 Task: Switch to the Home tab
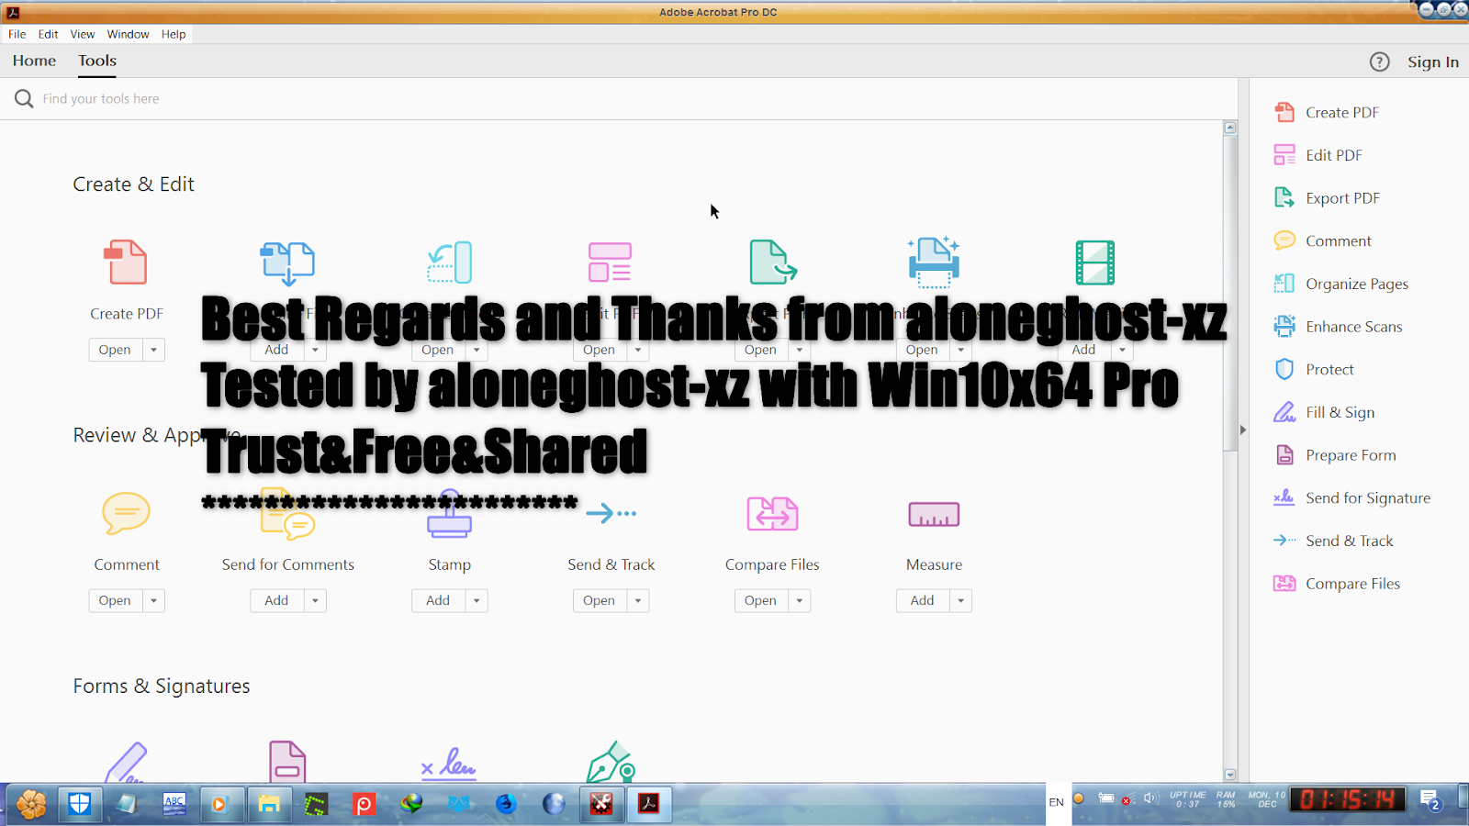pyautogui.click(x=34, y=61)
